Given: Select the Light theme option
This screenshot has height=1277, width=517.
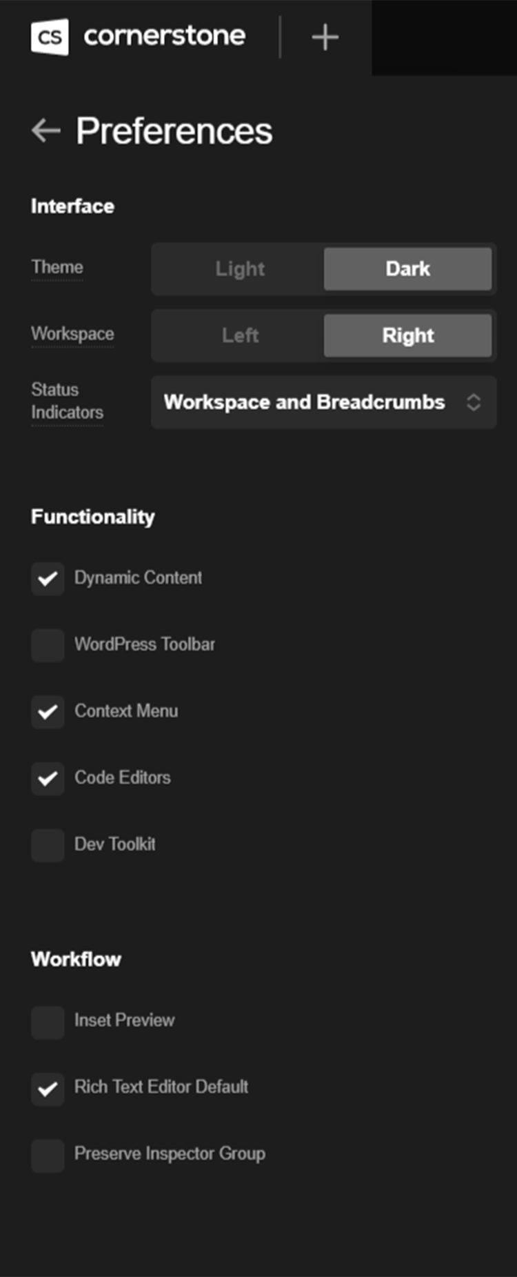Looking at the screenshot, I should pyautogui.click(x=239, y=269).
